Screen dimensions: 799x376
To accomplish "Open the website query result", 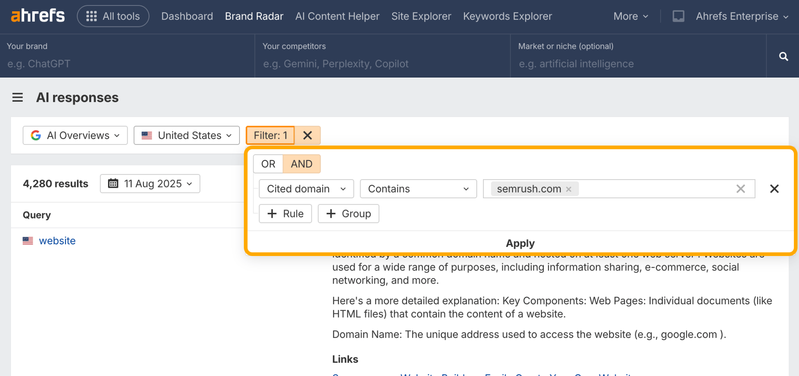I will click(57, 241).
